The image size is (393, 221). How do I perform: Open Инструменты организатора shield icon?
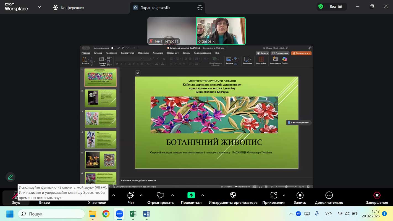pyautogui.click(x=233, y=196)
